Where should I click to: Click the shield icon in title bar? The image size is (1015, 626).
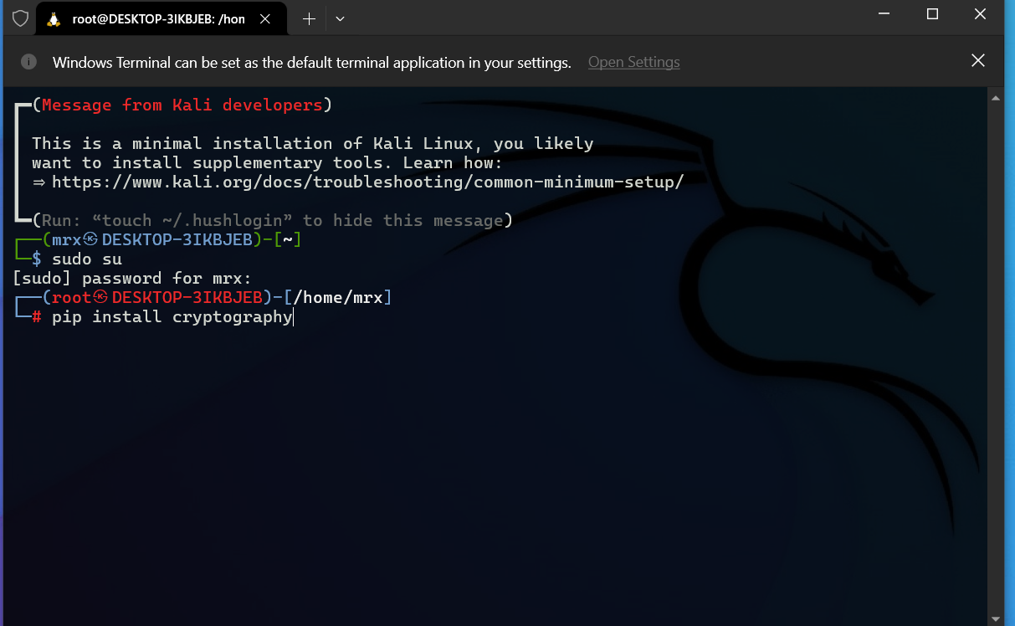pos(20,18)
